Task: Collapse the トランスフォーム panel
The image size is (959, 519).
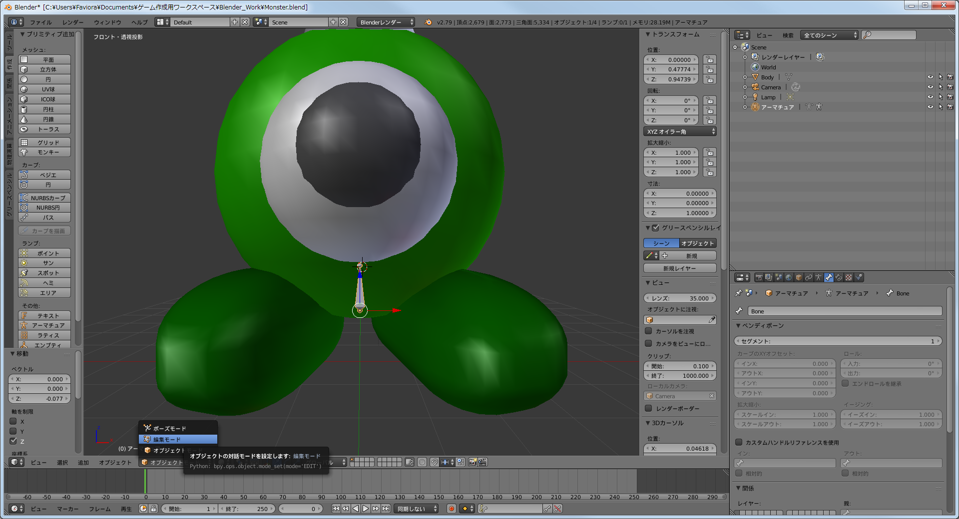Action: tap(648, 34)
